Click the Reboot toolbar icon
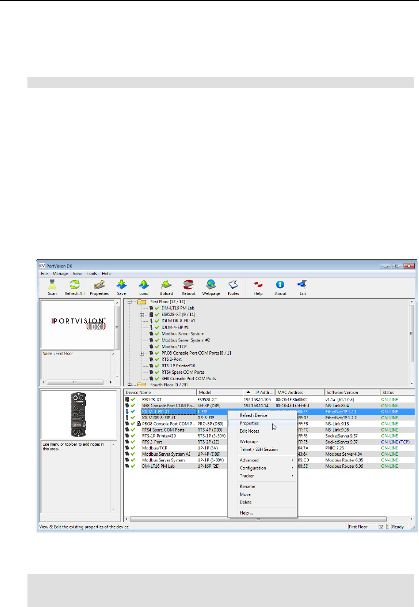Screen dimensions: 419x607 point(189,288)
